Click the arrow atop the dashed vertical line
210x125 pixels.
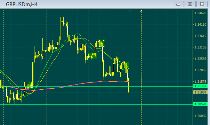coord(141,11)
